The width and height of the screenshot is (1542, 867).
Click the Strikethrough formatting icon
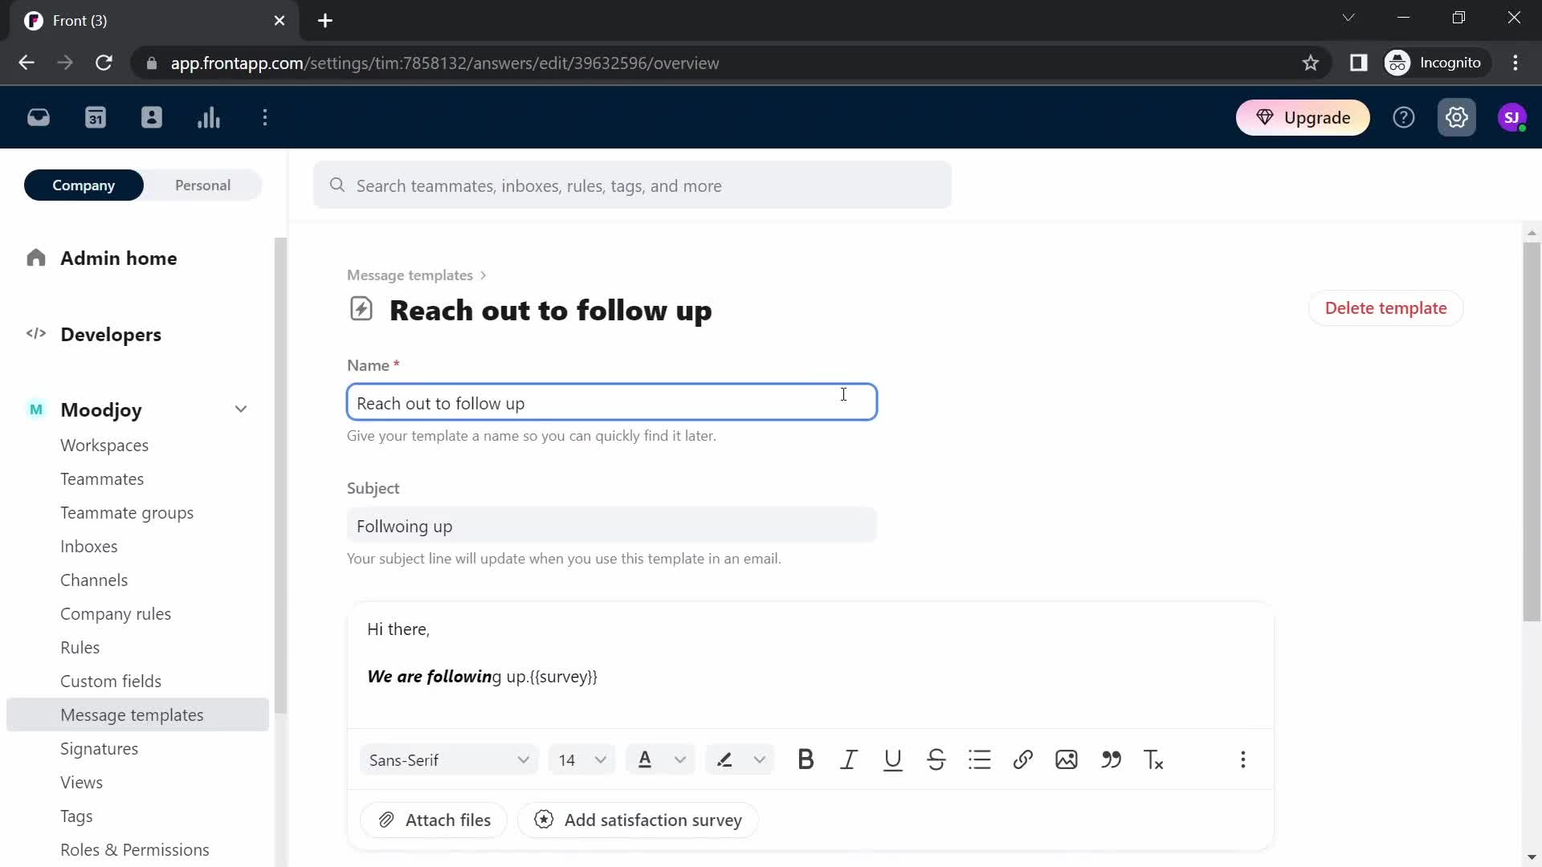click(936, 760)
